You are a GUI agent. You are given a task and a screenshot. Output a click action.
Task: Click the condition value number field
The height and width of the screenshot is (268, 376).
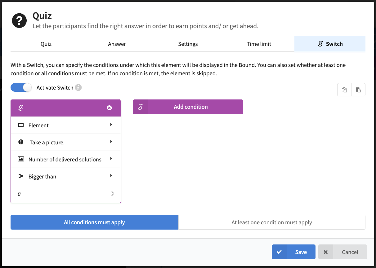(62, 194)
